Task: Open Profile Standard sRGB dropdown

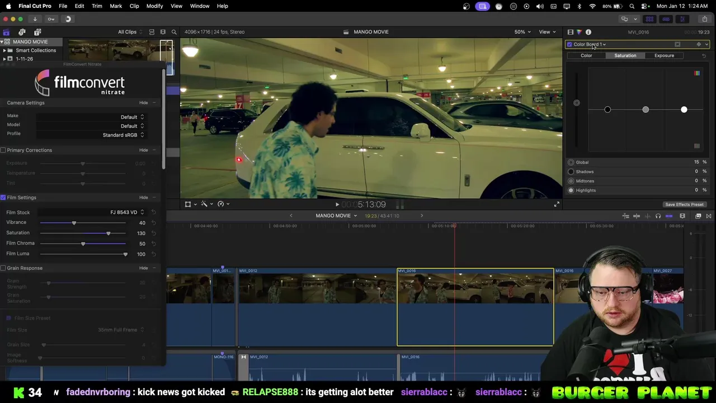Action: 91,135
